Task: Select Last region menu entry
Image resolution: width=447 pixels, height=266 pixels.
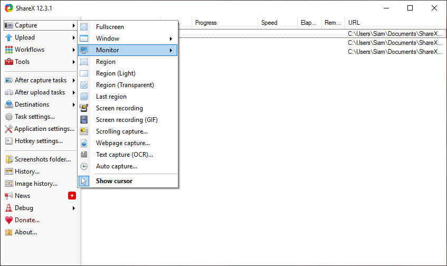Action: tap(128, 97)
